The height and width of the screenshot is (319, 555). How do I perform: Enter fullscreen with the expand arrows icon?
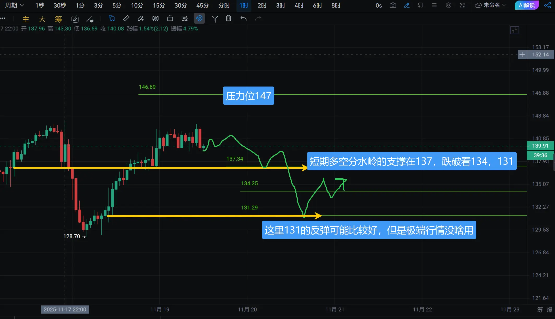(462, 5)
